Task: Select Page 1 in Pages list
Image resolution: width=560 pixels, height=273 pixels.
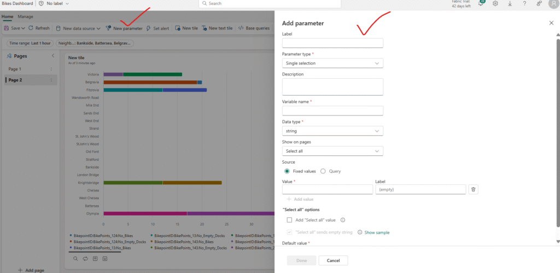Action: [x=15, y=69]
